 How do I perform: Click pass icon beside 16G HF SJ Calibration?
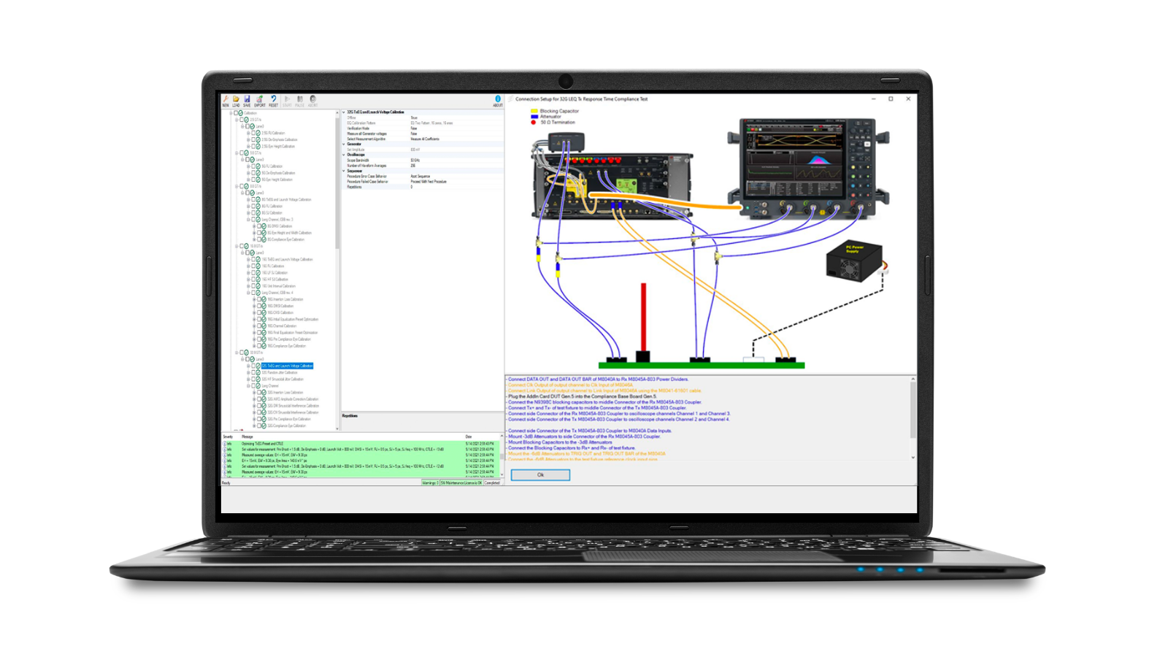click(258, 279)
